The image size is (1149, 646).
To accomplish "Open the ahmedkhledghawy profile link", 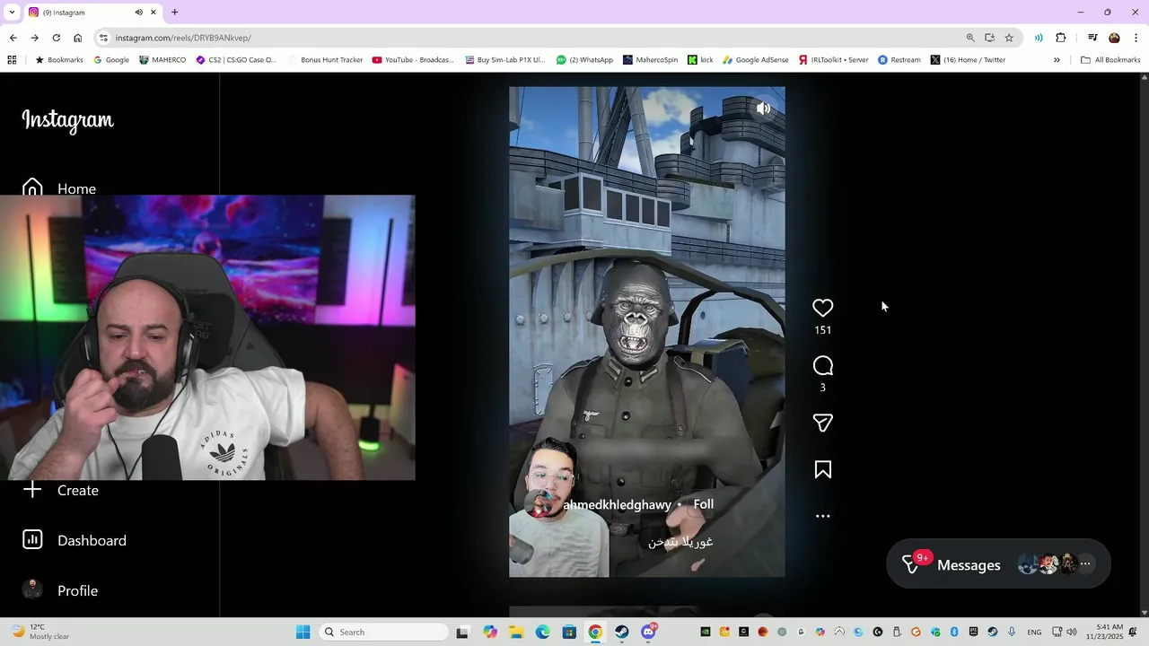I will [x=617, y=505].
